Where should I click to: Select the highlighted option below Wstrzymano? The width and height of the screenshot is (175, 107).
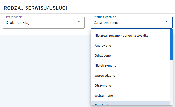point(125,104)
